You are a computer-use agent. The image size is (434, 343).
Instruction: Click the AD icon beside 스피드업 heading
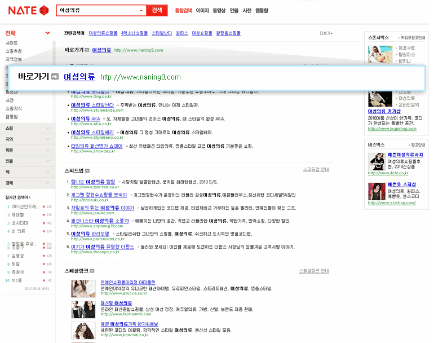tap(87, 171)
